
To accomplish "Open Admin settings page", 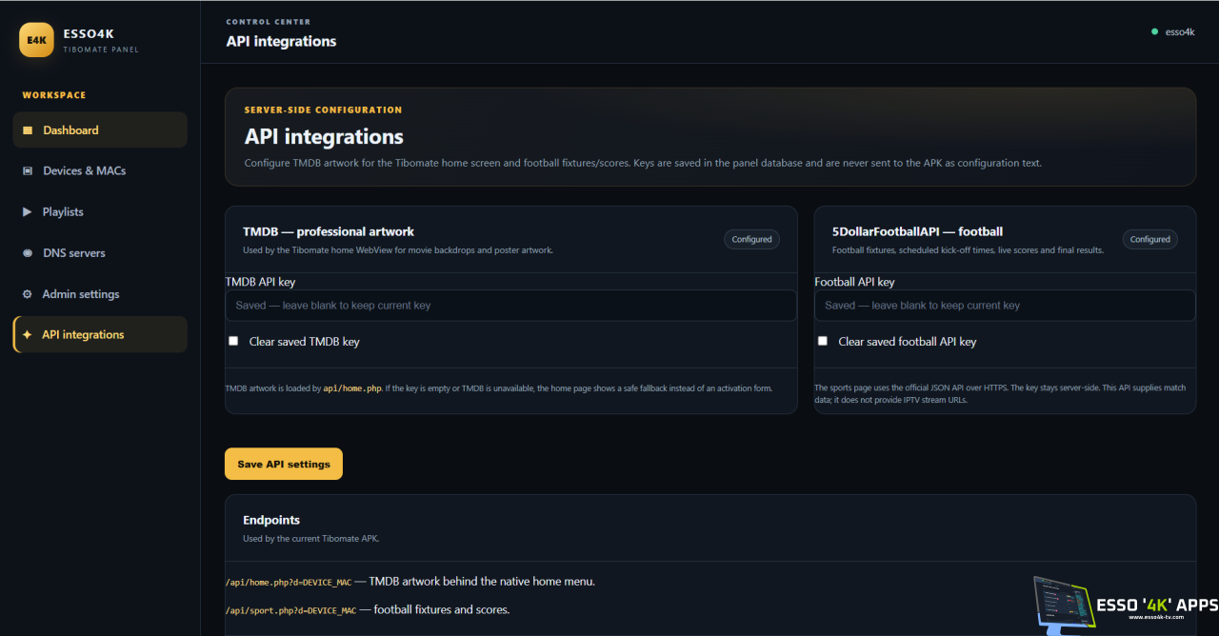I will pyautogui.click(x=100, y=294).
